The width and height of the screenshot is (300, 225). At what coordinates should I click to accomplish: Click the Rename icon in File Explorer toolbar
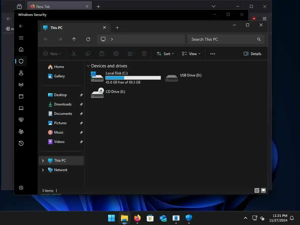[x=116, y=54]
